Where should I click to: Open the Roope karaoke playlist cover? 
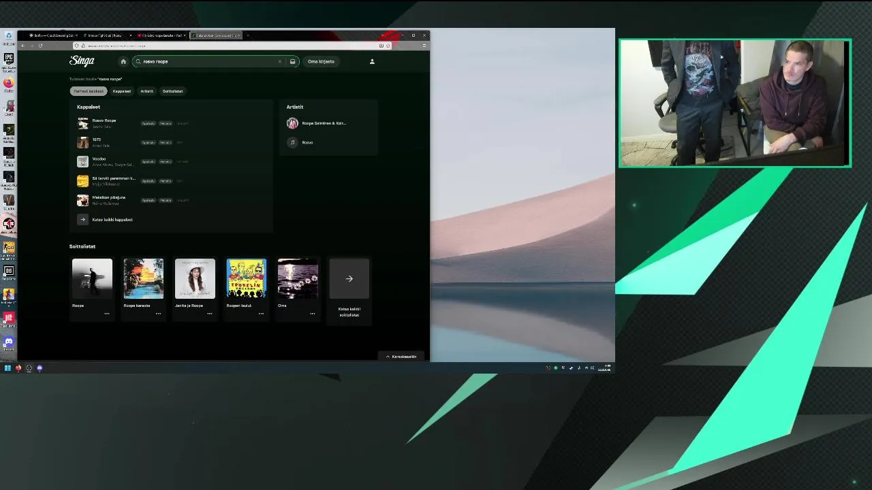click(143, 278)
